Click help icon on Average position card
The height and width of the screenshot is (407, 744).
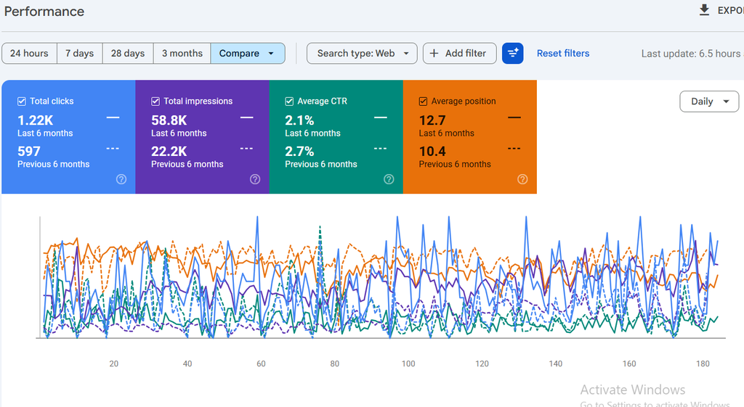tap(522, 179)
